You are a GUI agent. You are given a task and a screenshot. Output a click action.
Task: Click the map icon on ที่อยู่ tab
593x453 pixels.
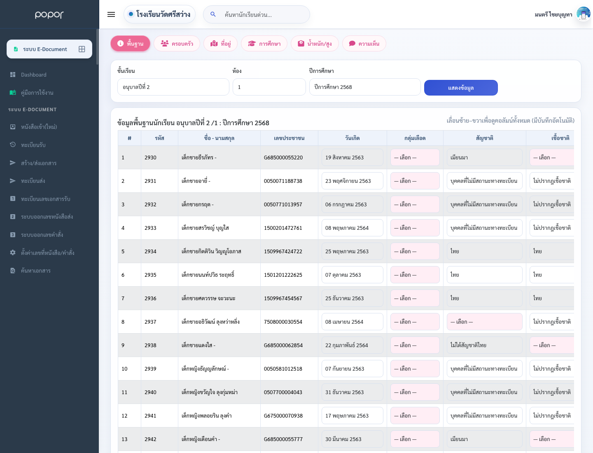(214, 43)
